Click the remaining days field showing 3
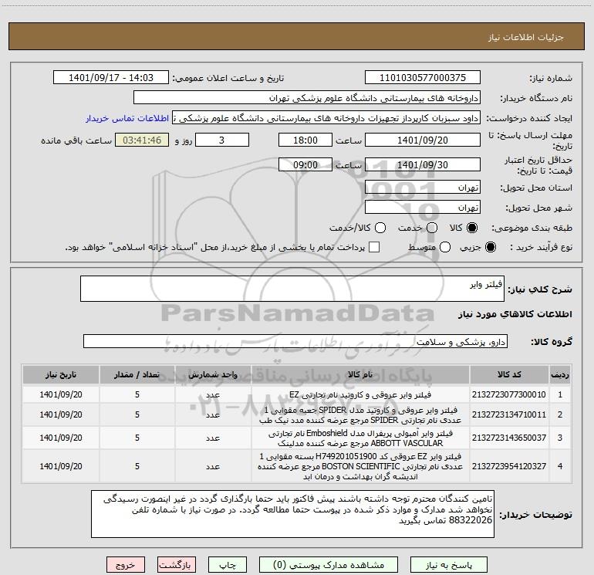 222,140
